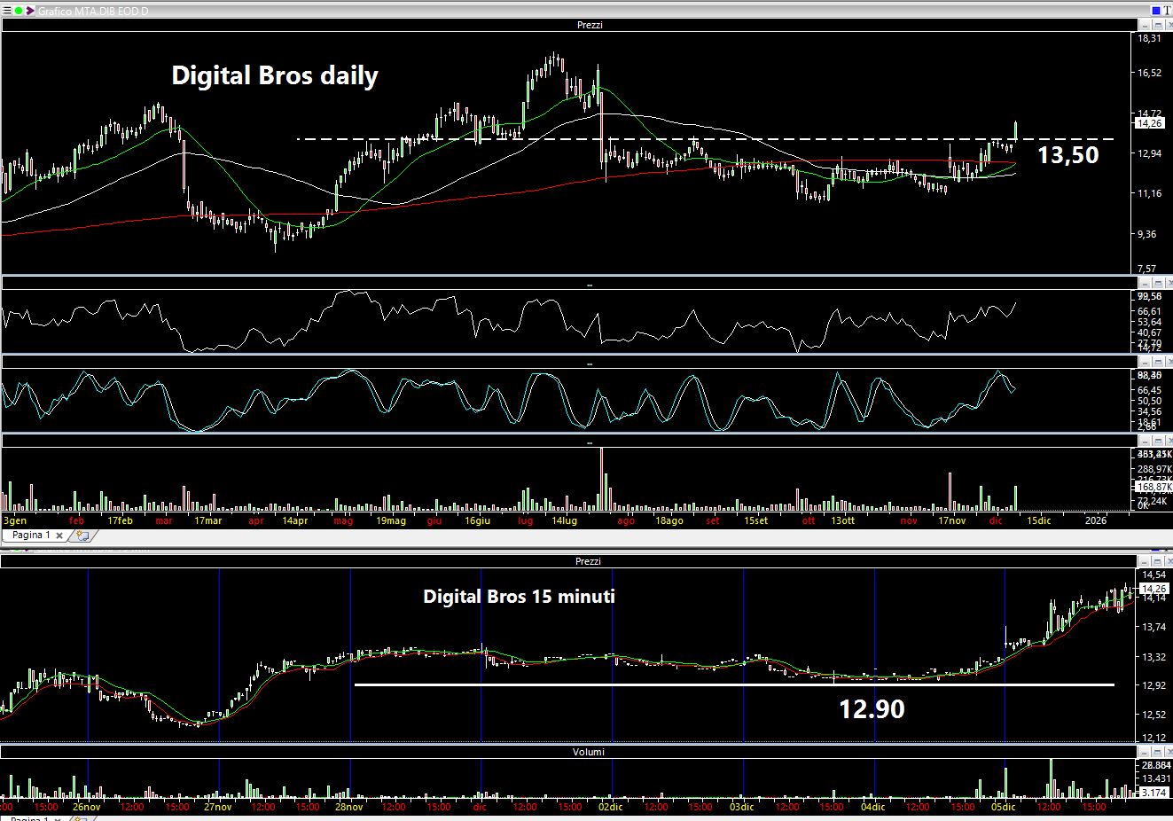This screenshot has width=1173, height=821.
Task: Click the green status circle icon
Action: (20, 11)
